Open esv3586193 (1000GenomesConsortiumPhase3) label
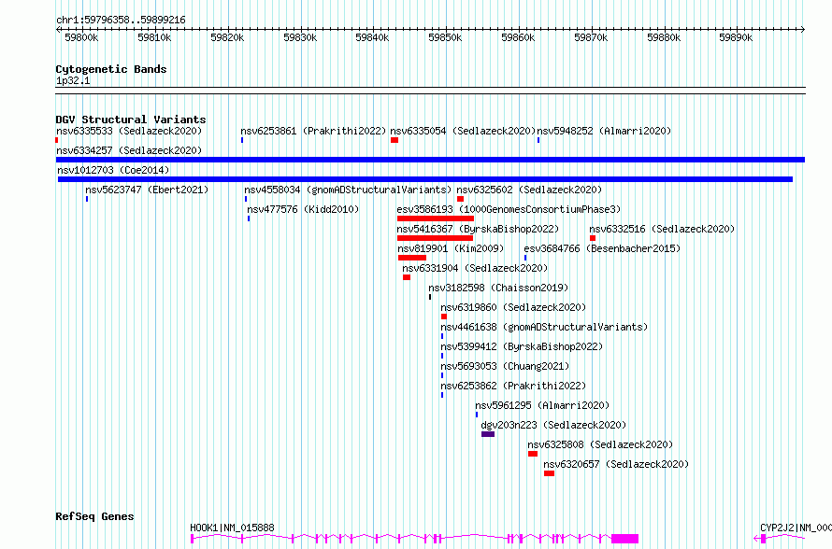Viewport: 832px width, 549px height. click(x=509, y=209)
